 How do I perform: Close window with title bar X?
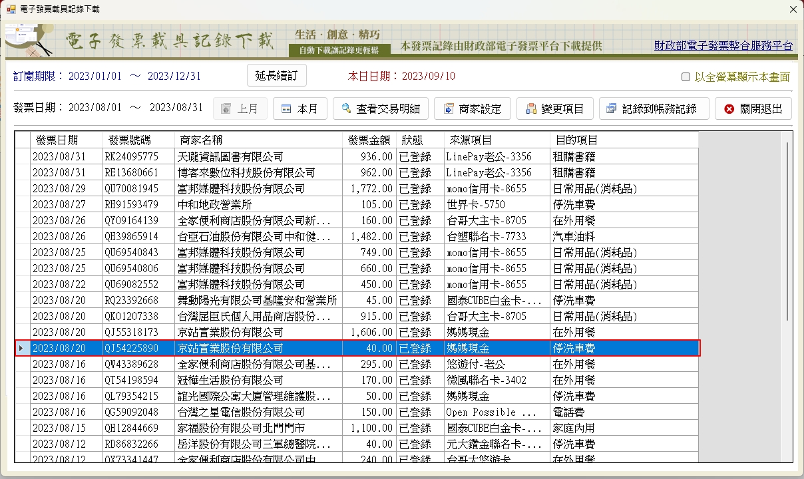pyautogui.click(x=793, y=9)
